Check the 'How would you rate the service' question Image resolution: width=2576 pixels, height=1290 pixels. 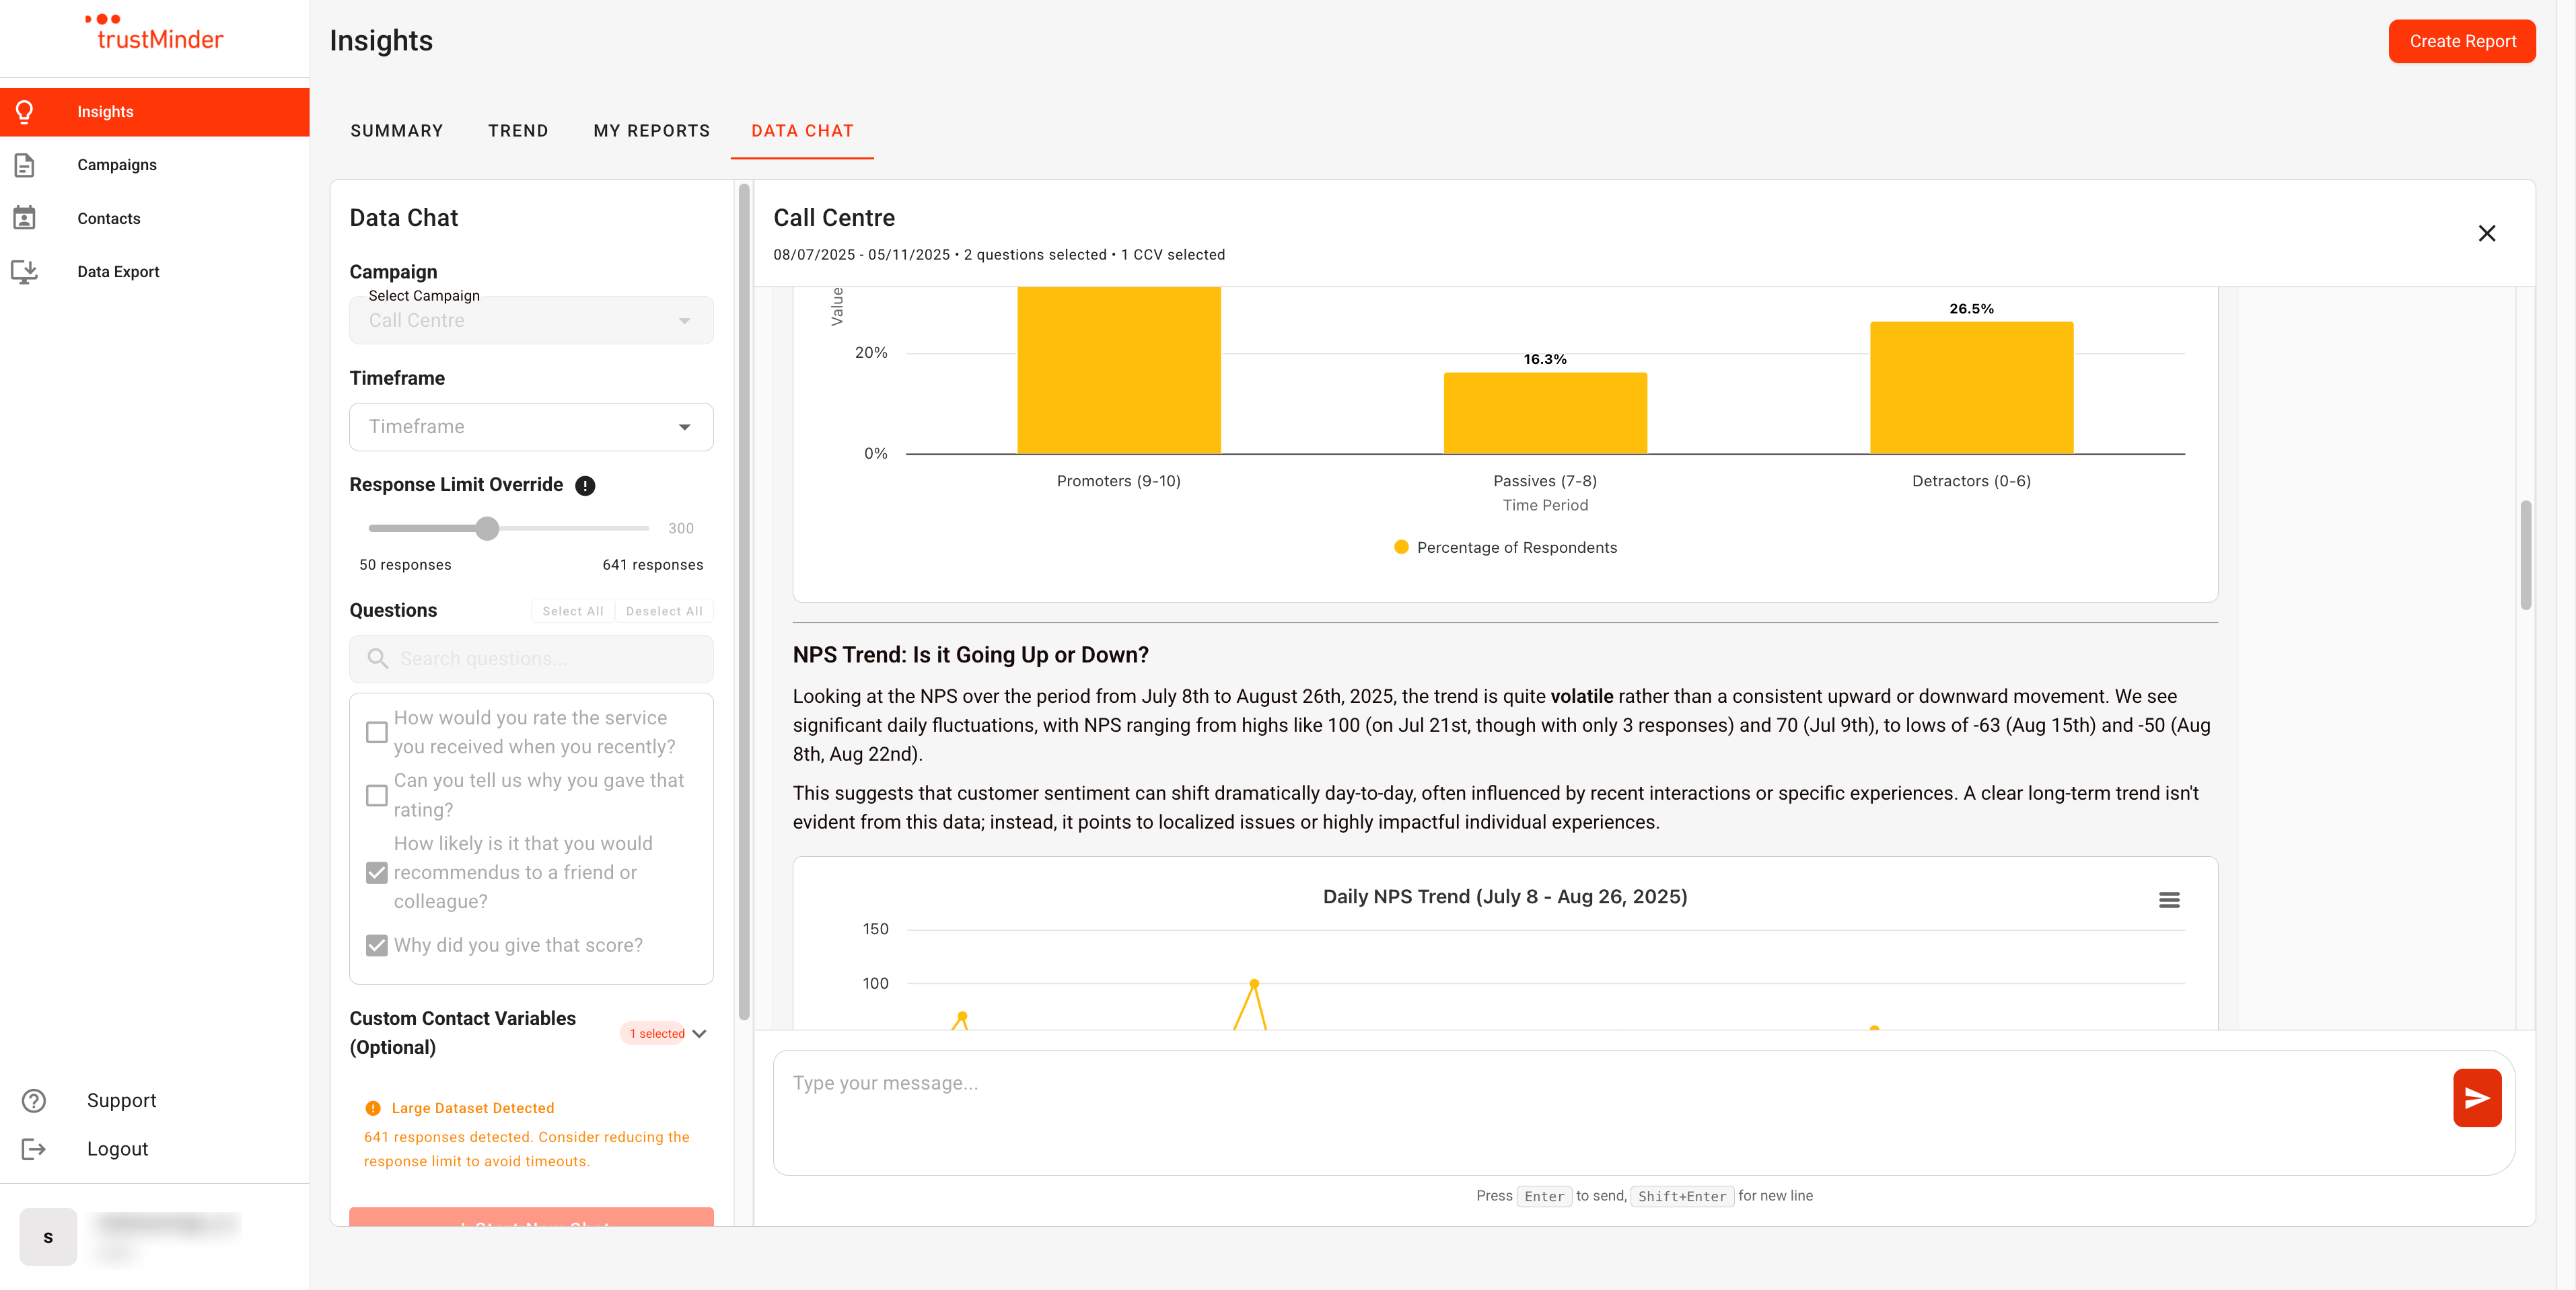[377, 732]
